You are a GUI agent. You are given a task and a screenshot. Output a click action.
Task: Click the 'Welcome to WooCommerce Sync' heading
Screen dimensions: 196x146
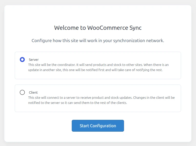click(98, 28)
